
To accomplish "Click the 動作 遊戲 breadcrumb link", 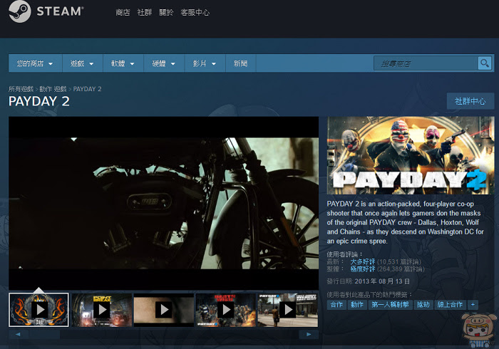I will tap(53, 89).
